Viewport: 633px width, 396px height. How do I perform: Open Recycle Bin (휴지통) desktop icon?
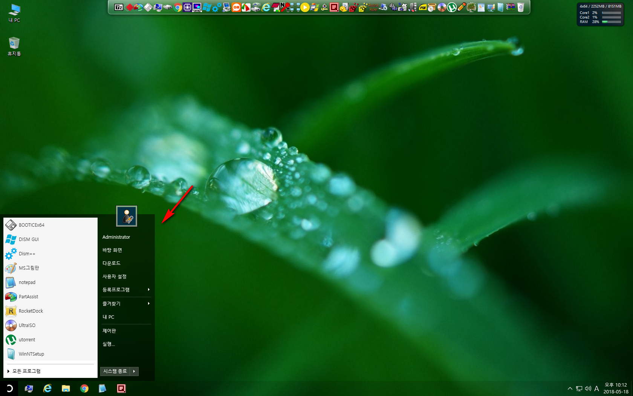pos(14,46)
